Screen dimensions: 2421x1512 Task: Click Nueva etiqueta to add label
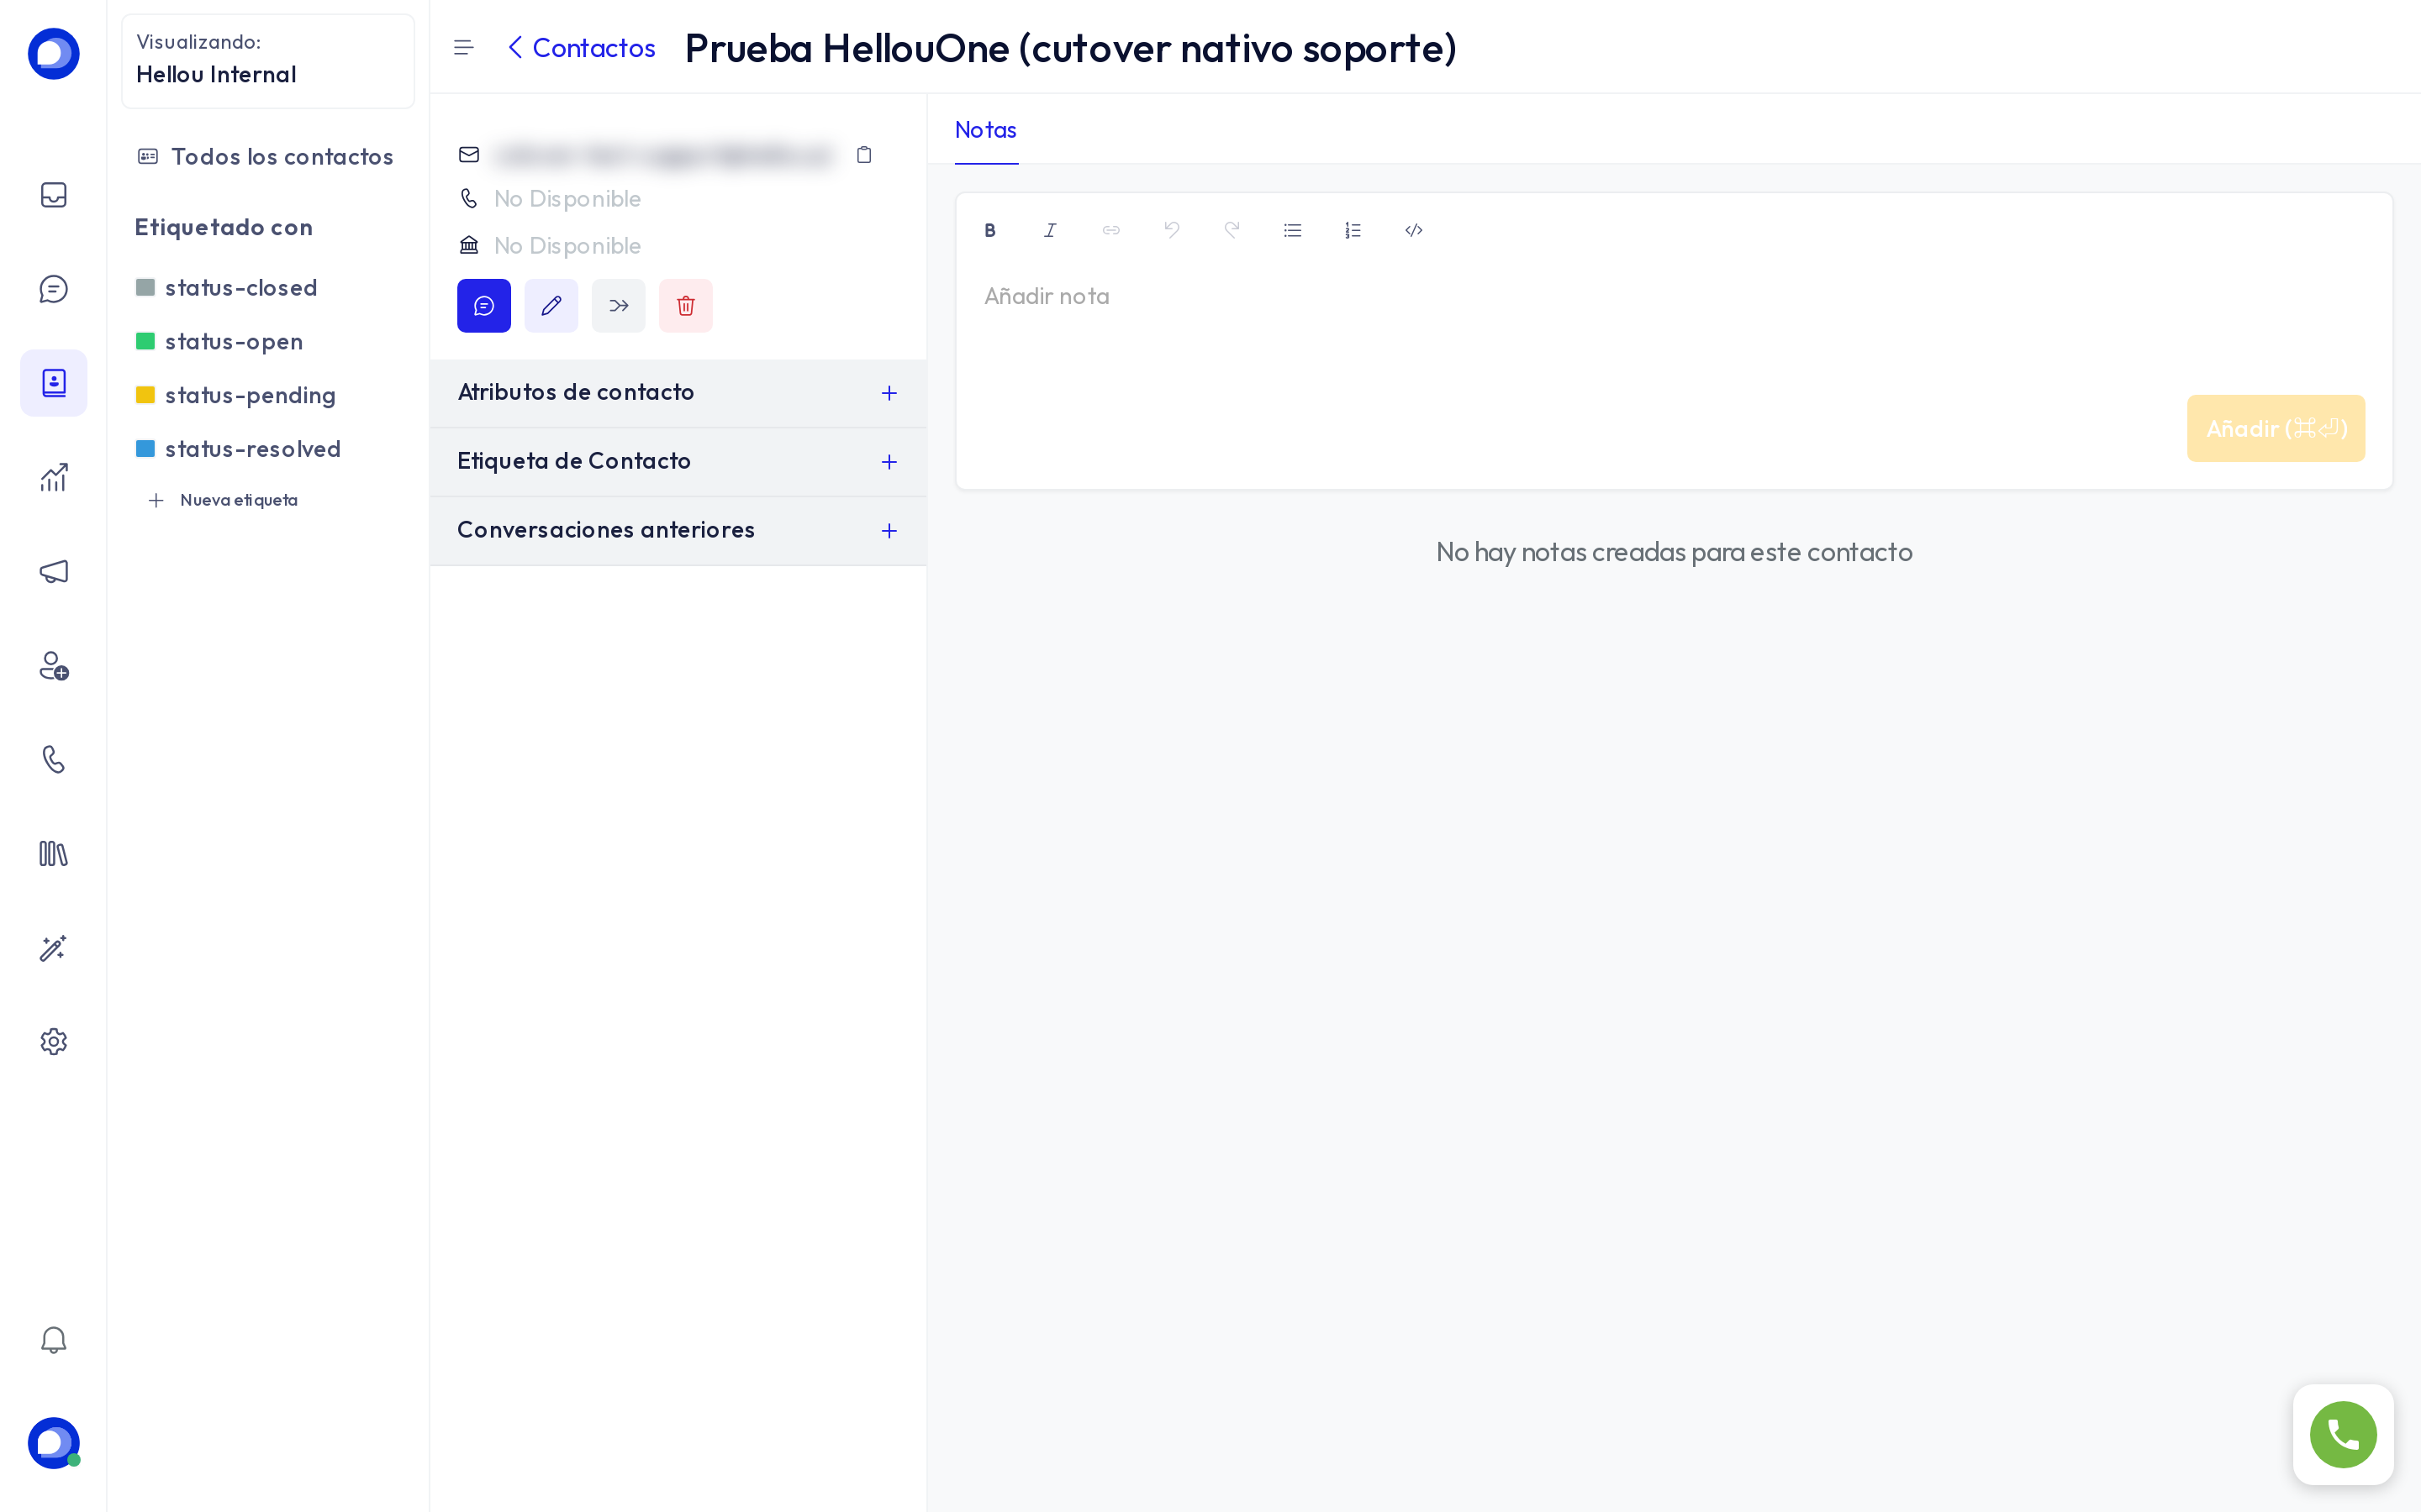(223, 500)
